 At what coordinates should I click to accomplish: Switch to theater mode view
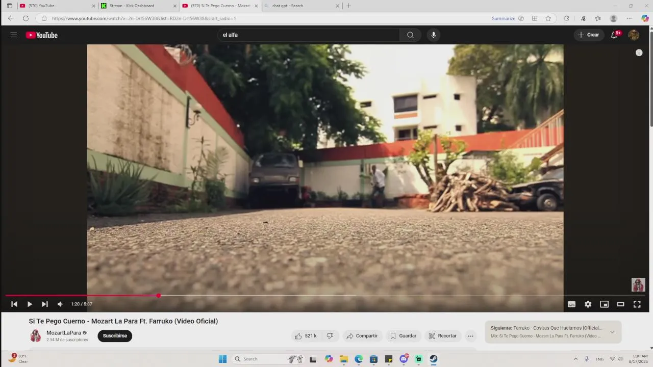click(621, 304)
